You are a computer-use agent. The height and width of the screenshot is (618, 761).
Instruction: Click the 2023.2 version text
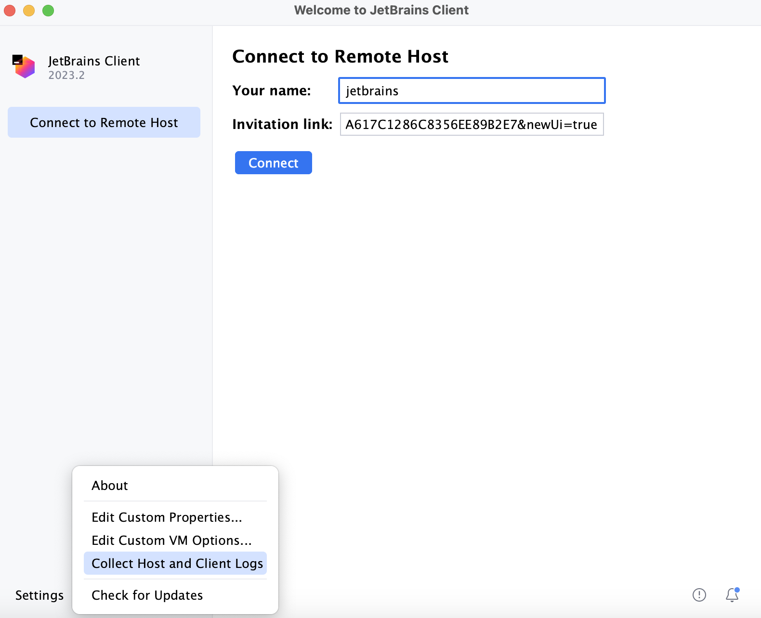(66, 75)
